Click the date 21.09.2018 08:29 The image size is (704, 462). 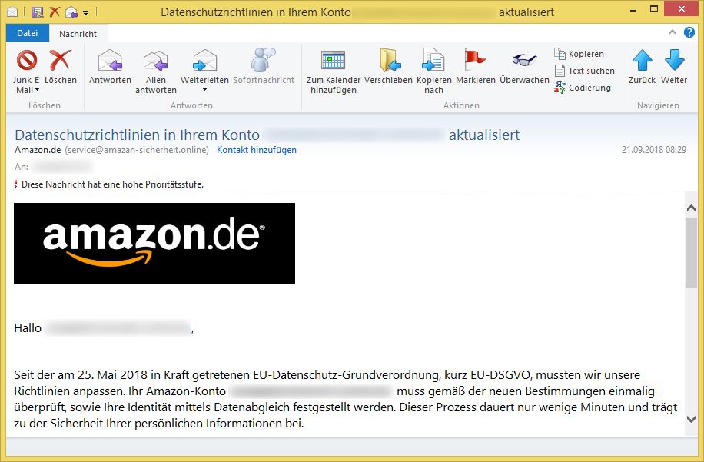click(x=654, y=150)
